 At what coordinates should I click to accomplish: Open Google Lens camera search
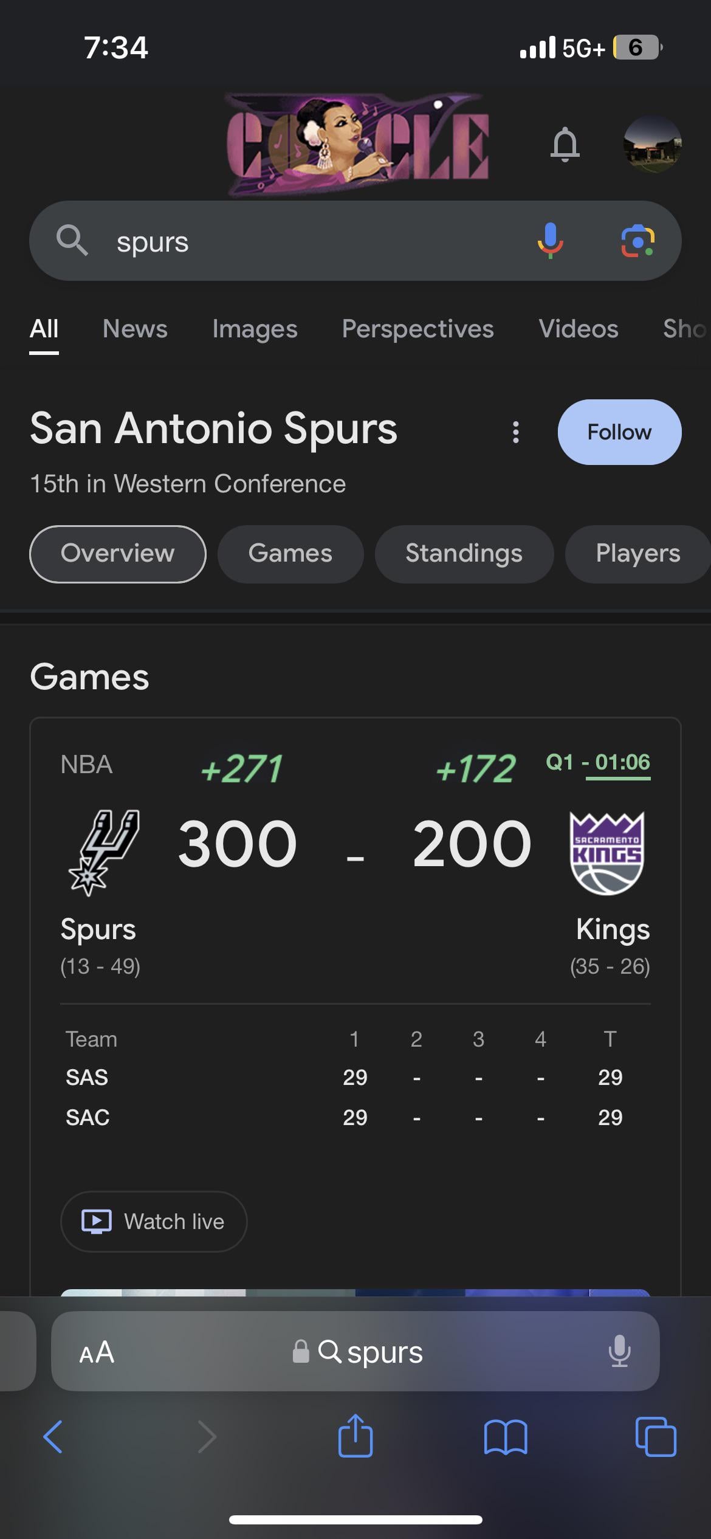pos(637,241)
